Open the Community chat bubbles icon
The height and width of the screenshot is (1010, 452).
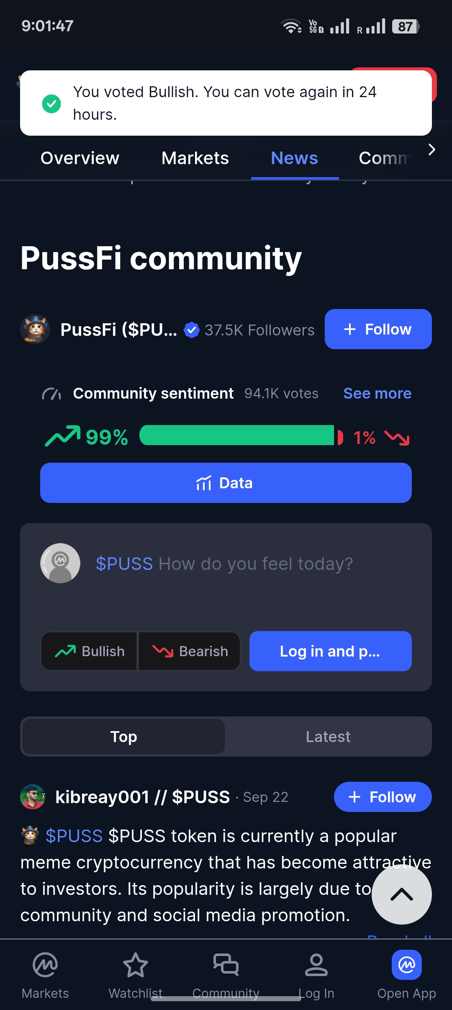point(226,965)
